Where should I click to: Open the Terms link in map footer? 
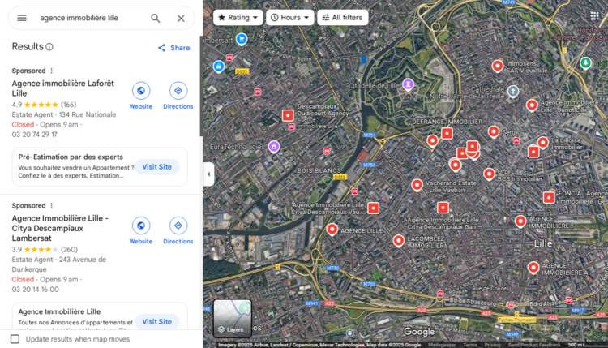click(470, 345)
